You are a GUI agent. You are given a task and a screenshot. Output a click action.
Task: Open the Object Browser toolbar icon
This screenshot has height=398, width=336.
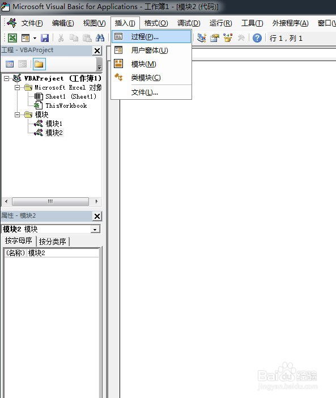click(228, 38)
